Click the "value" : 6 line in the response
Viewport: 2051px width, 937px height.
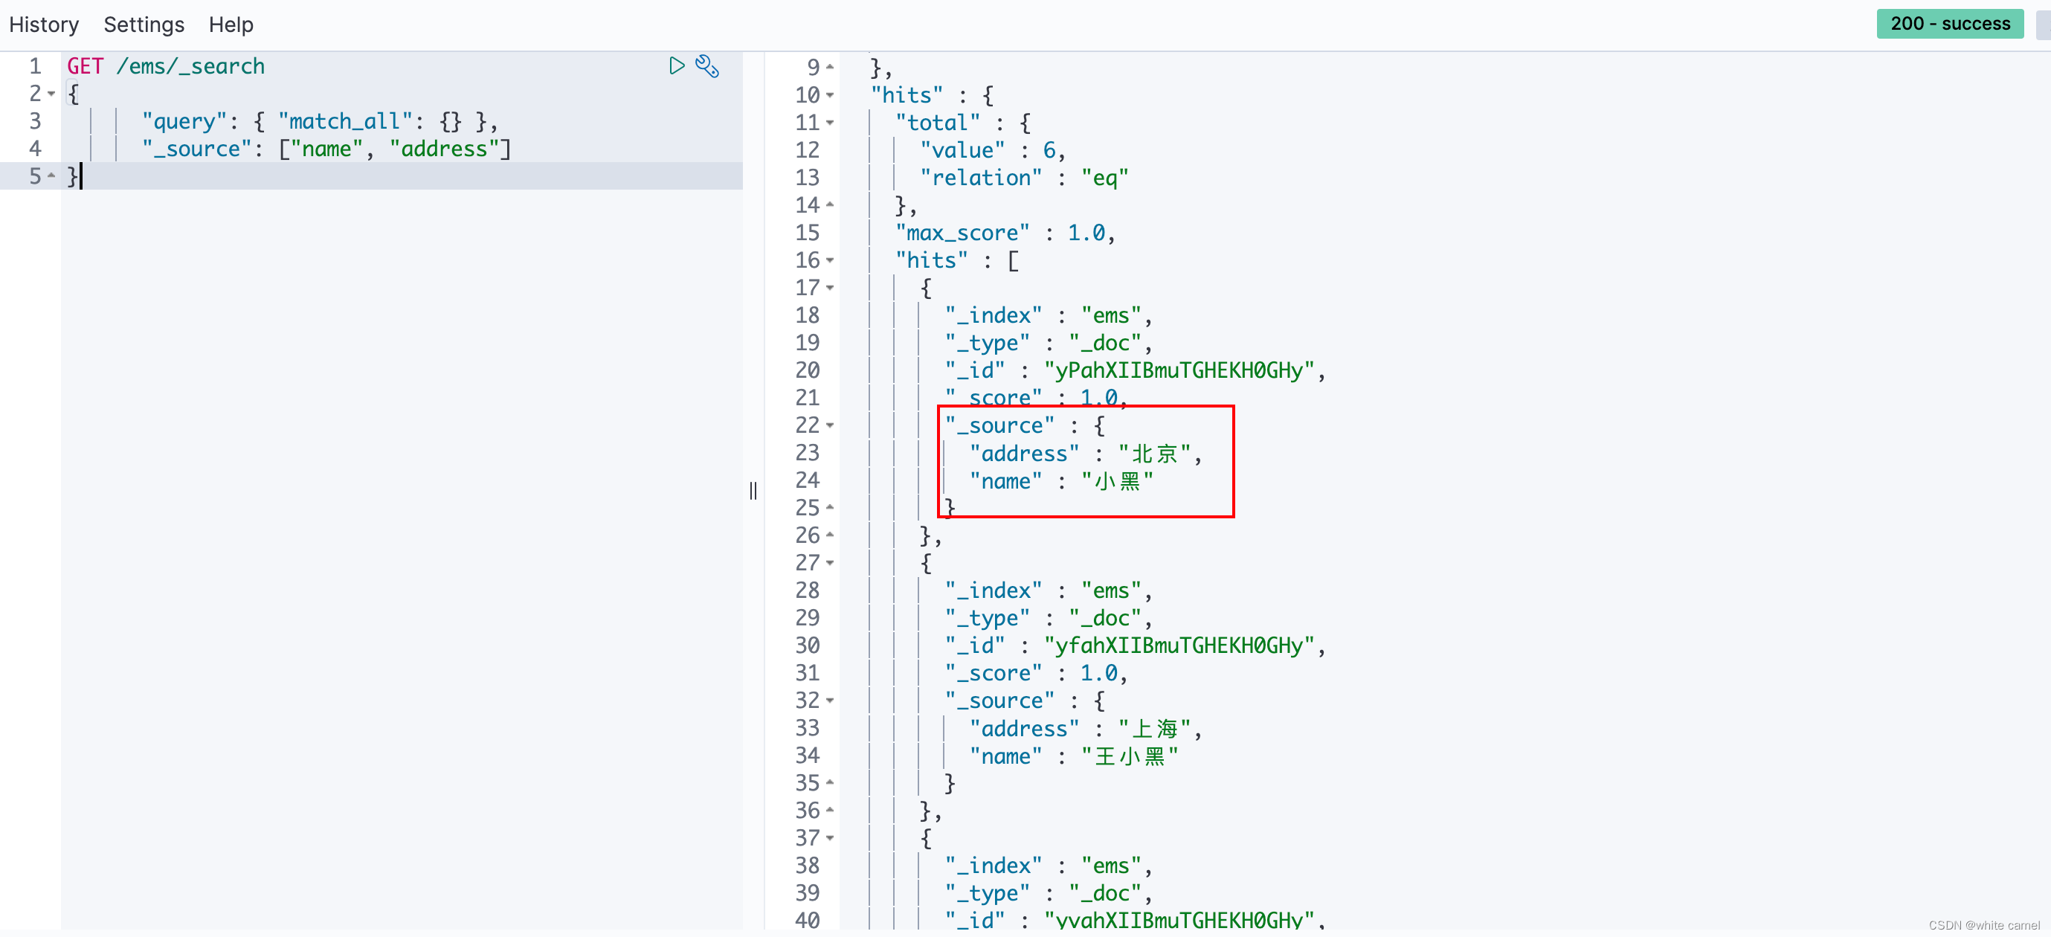(x=992, y=150)
